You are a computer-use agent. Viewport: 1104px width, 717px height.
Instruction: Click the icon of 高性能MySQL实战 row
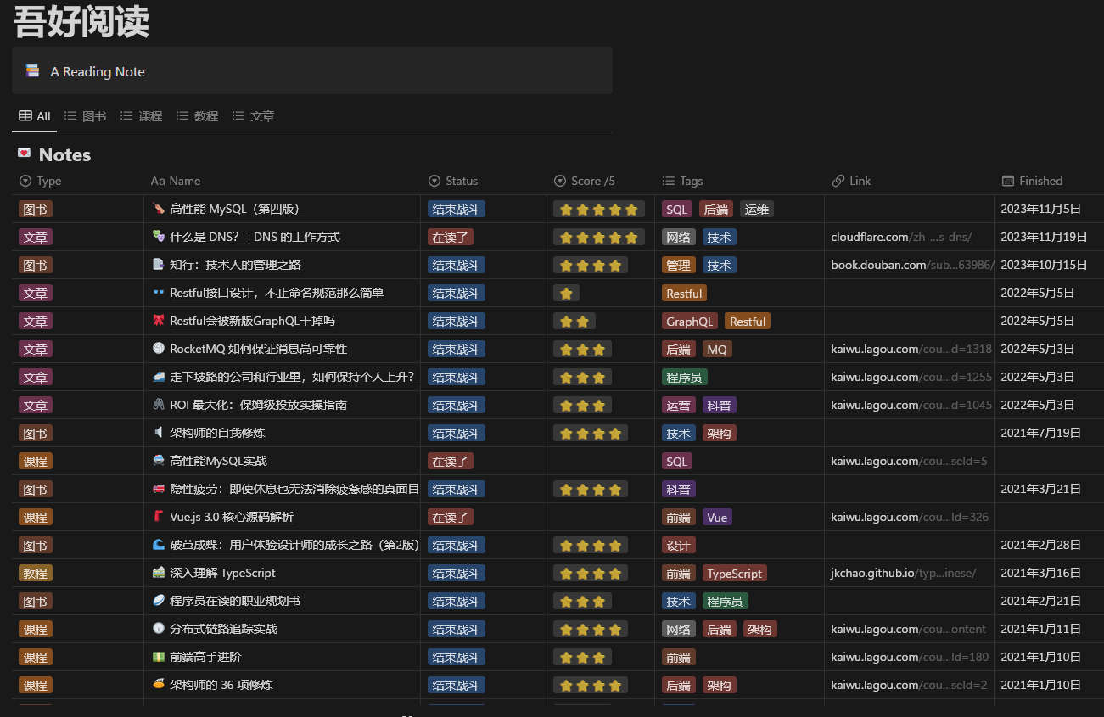158,461
